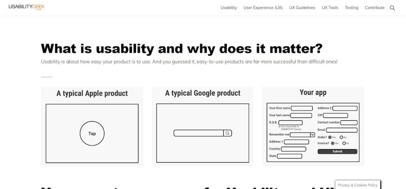
Task: Tap the circular Tap button illustration
Action: tap(92, 133)
